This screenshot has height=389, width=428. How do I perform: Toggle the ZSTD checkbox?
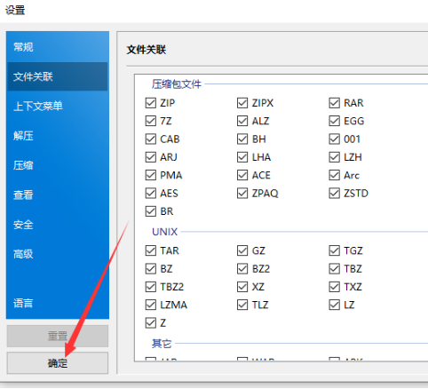click(334, 194)
